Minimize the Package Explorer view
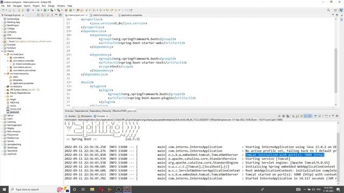 coord(56,15)
